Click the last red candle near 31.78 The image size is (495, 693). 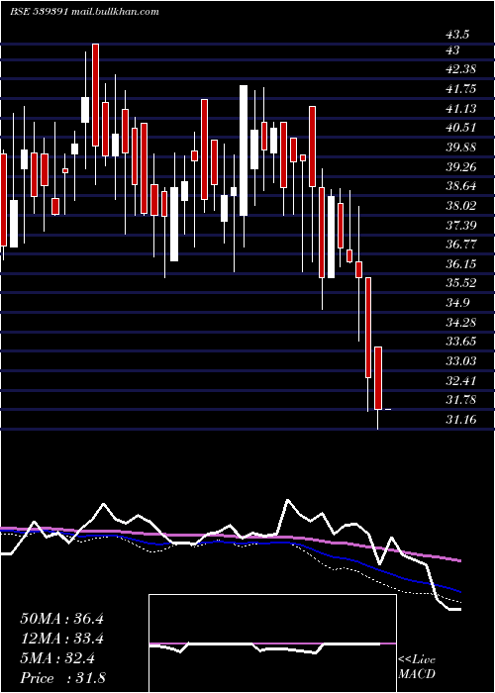click(378, 378)
